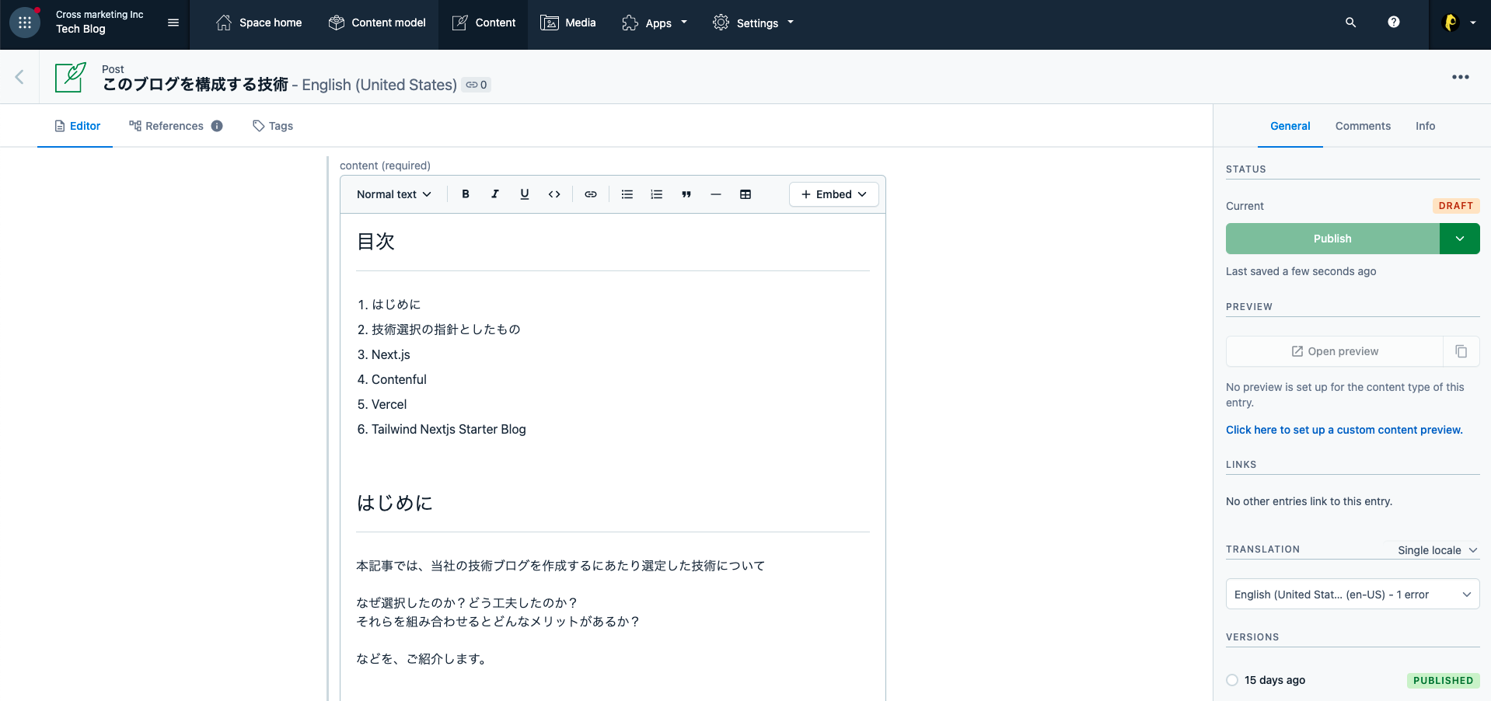The width and height of the screenshot is (1491, 701).
Task: Click list item 'Tailwind Nextjs Starter Blog'
Action: tap(449, 429)
